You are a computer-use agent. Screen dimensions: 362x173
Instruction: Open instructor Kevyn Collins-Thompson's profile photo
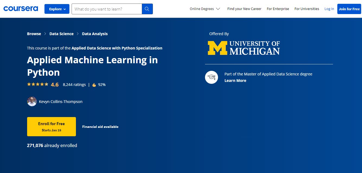pos(32,101)
